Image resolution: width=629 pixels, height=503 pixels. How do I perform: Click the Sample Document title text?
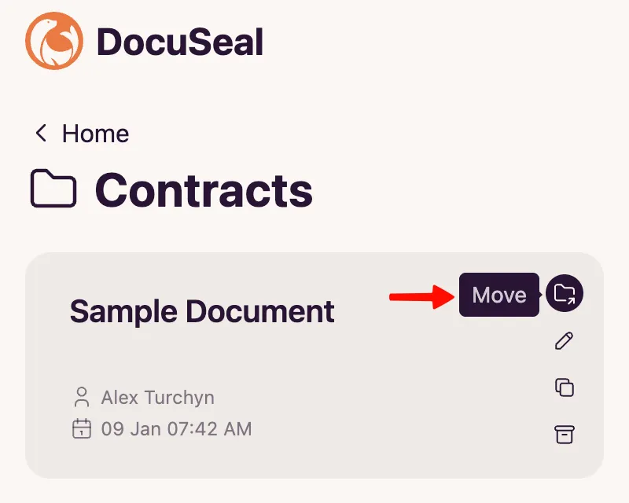tap(201, 311)
